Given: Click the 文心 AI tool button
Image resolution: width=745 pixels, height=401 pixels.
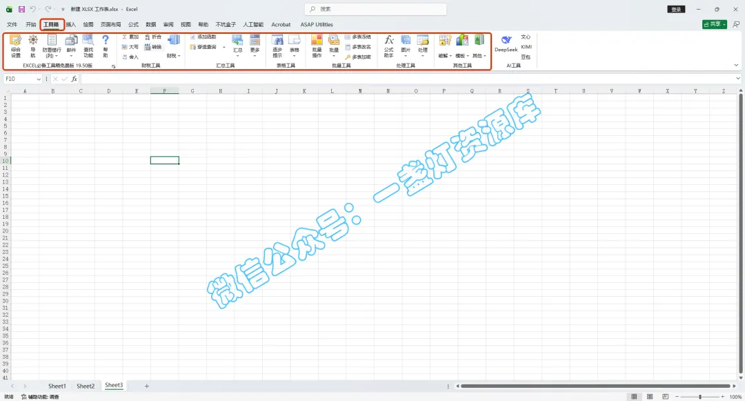Looking at the screenshot, I should [x=526, y=37].
